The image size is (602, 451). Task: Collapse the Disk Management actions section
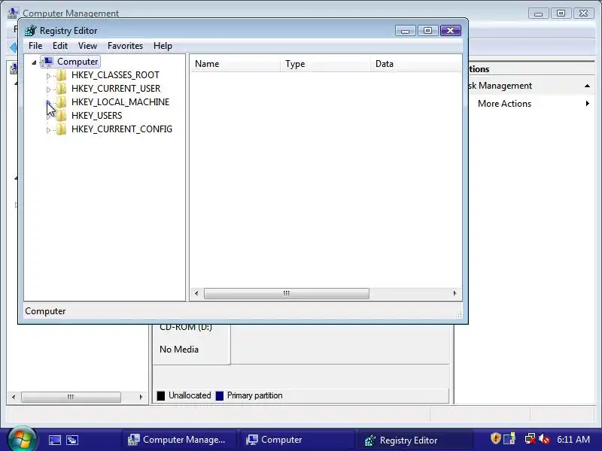tap(587, 86)
